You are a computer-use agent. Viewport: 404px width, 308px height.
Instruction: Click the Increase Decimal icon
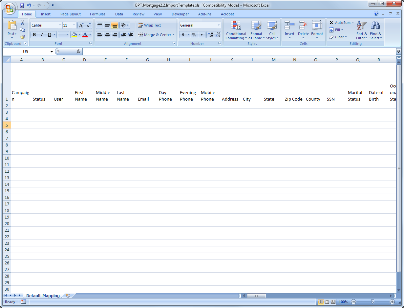click(x=210, y=35)
